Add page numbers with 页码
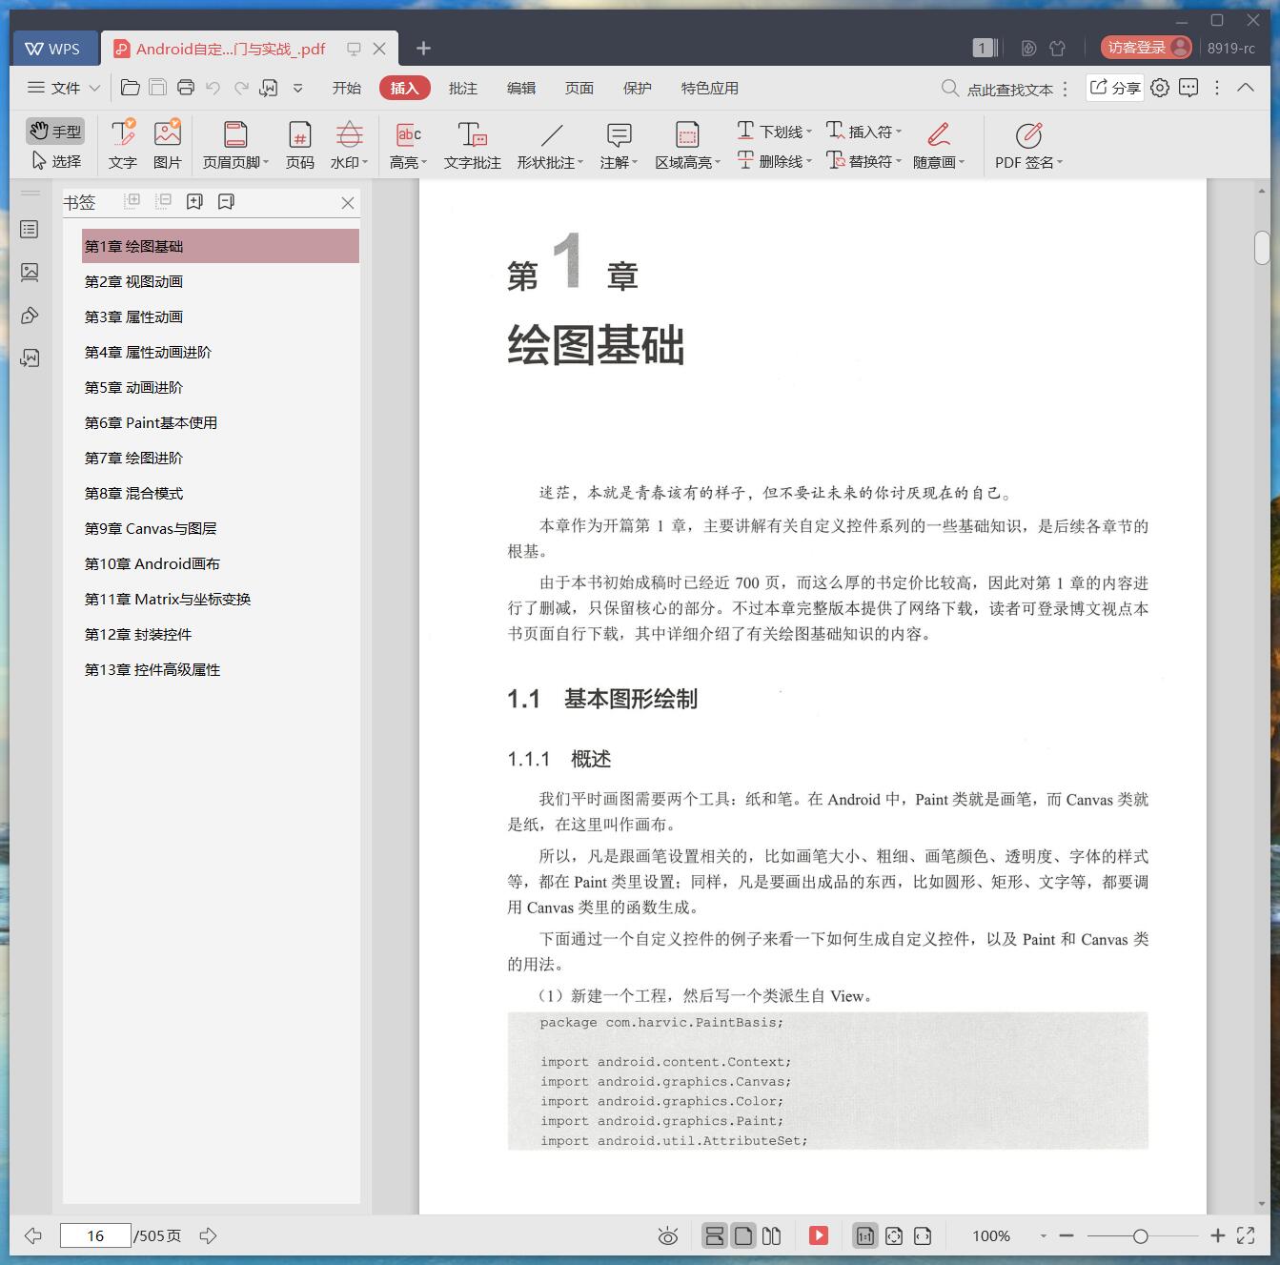The height and width of the screenshot is (1265, 1280). pyautogui.click(x=300, y=145)
